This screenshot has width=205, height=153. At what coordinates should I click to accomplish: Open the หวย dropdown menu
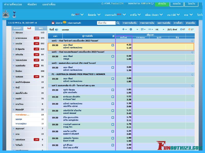coord(188,15)
